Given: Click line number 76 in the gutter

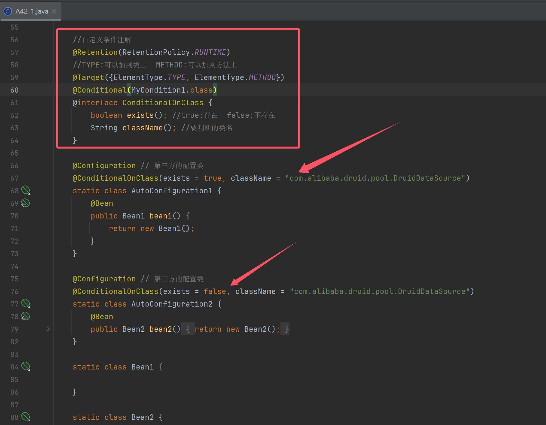Looking at the screenshot, I should 14,291.
